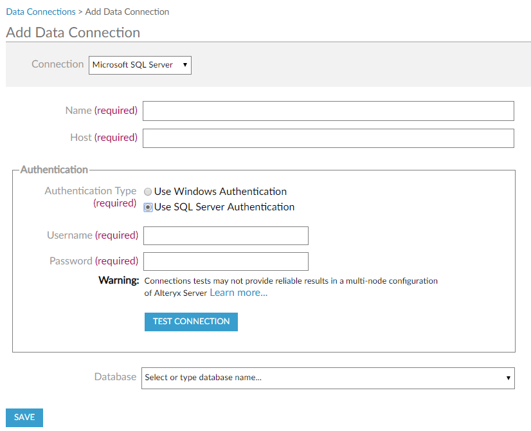Open the Data Connections breadcrumb link
Image resolution: width=531 pixels, height=431 pixels.
click(x=40, y=12)
